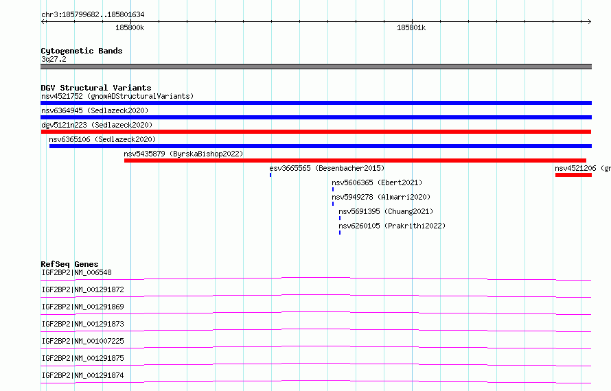
Task: Click the small blue marker under nsv5606365
Action: [x=333, y=189]
